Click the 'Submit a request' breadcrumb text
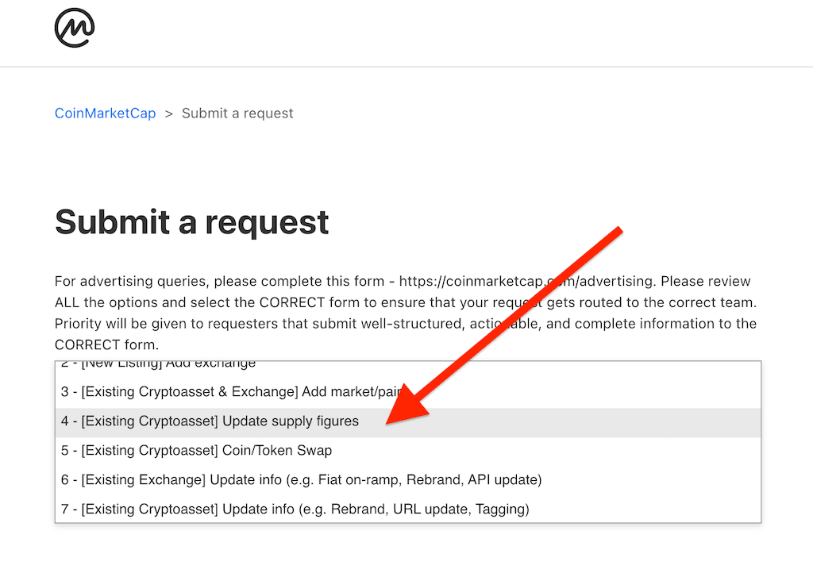The width and height of the screenshot is (813, 573). tap(237, 113)
